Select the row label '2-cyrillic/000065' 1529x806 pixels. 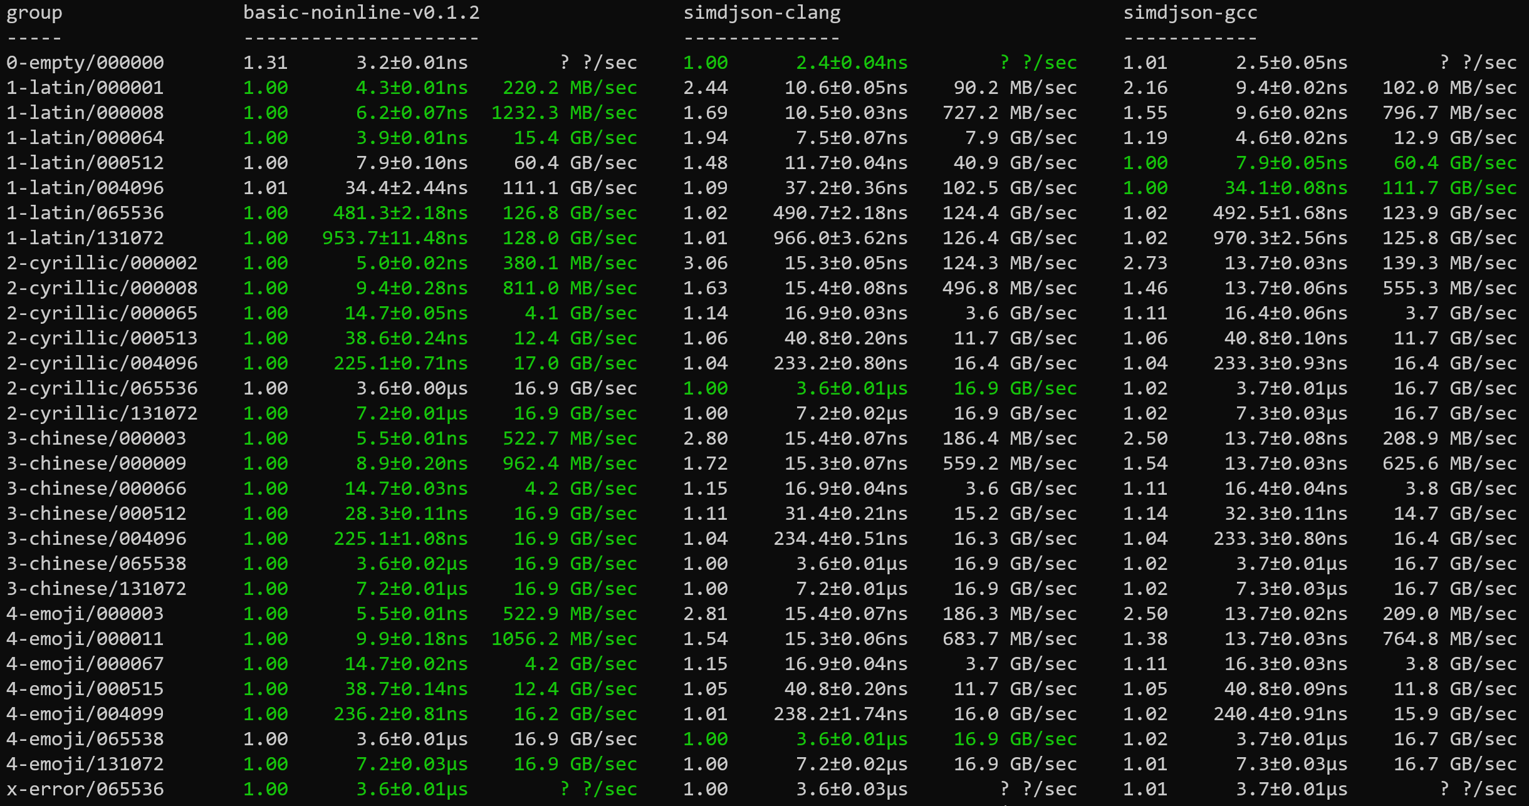102,313
